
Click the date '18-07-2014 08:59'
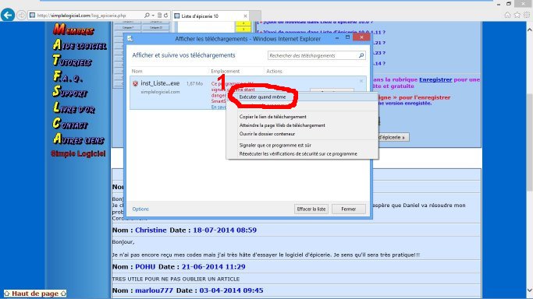click(x=225, y=230)
